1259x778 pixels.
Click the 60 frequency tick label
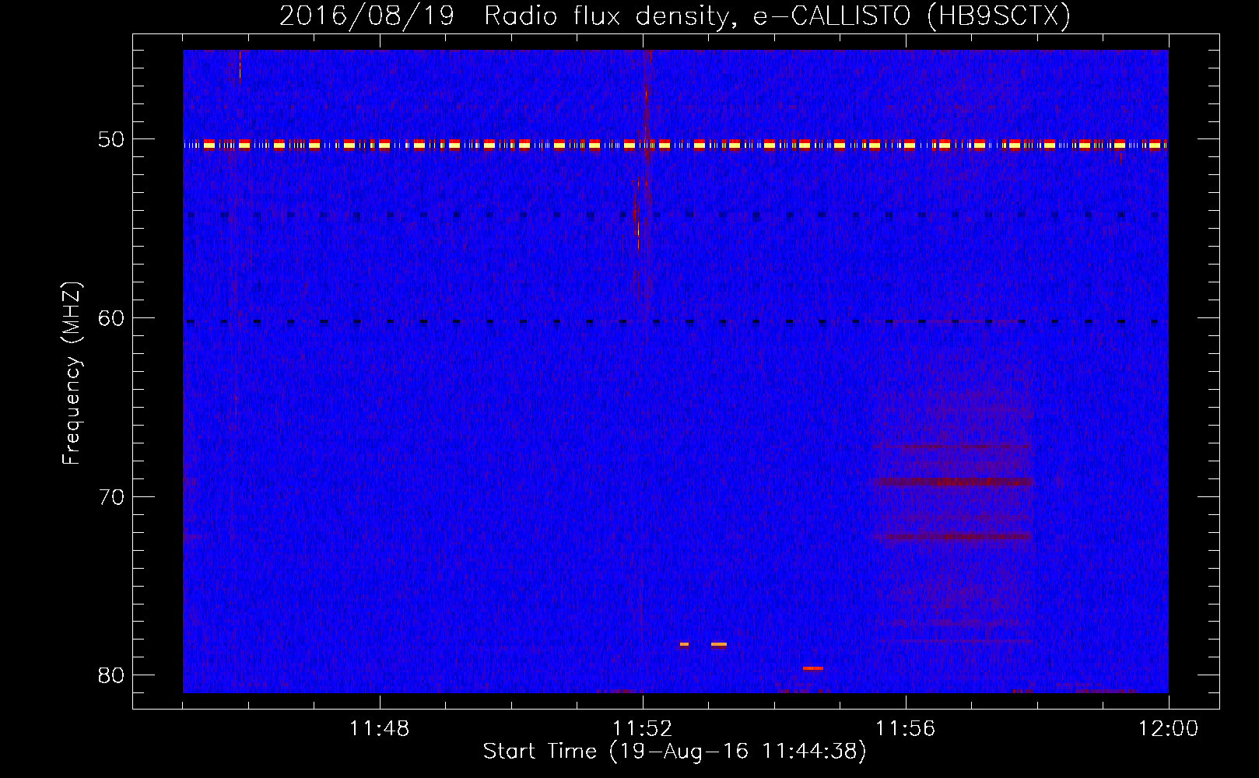(111, 318)
